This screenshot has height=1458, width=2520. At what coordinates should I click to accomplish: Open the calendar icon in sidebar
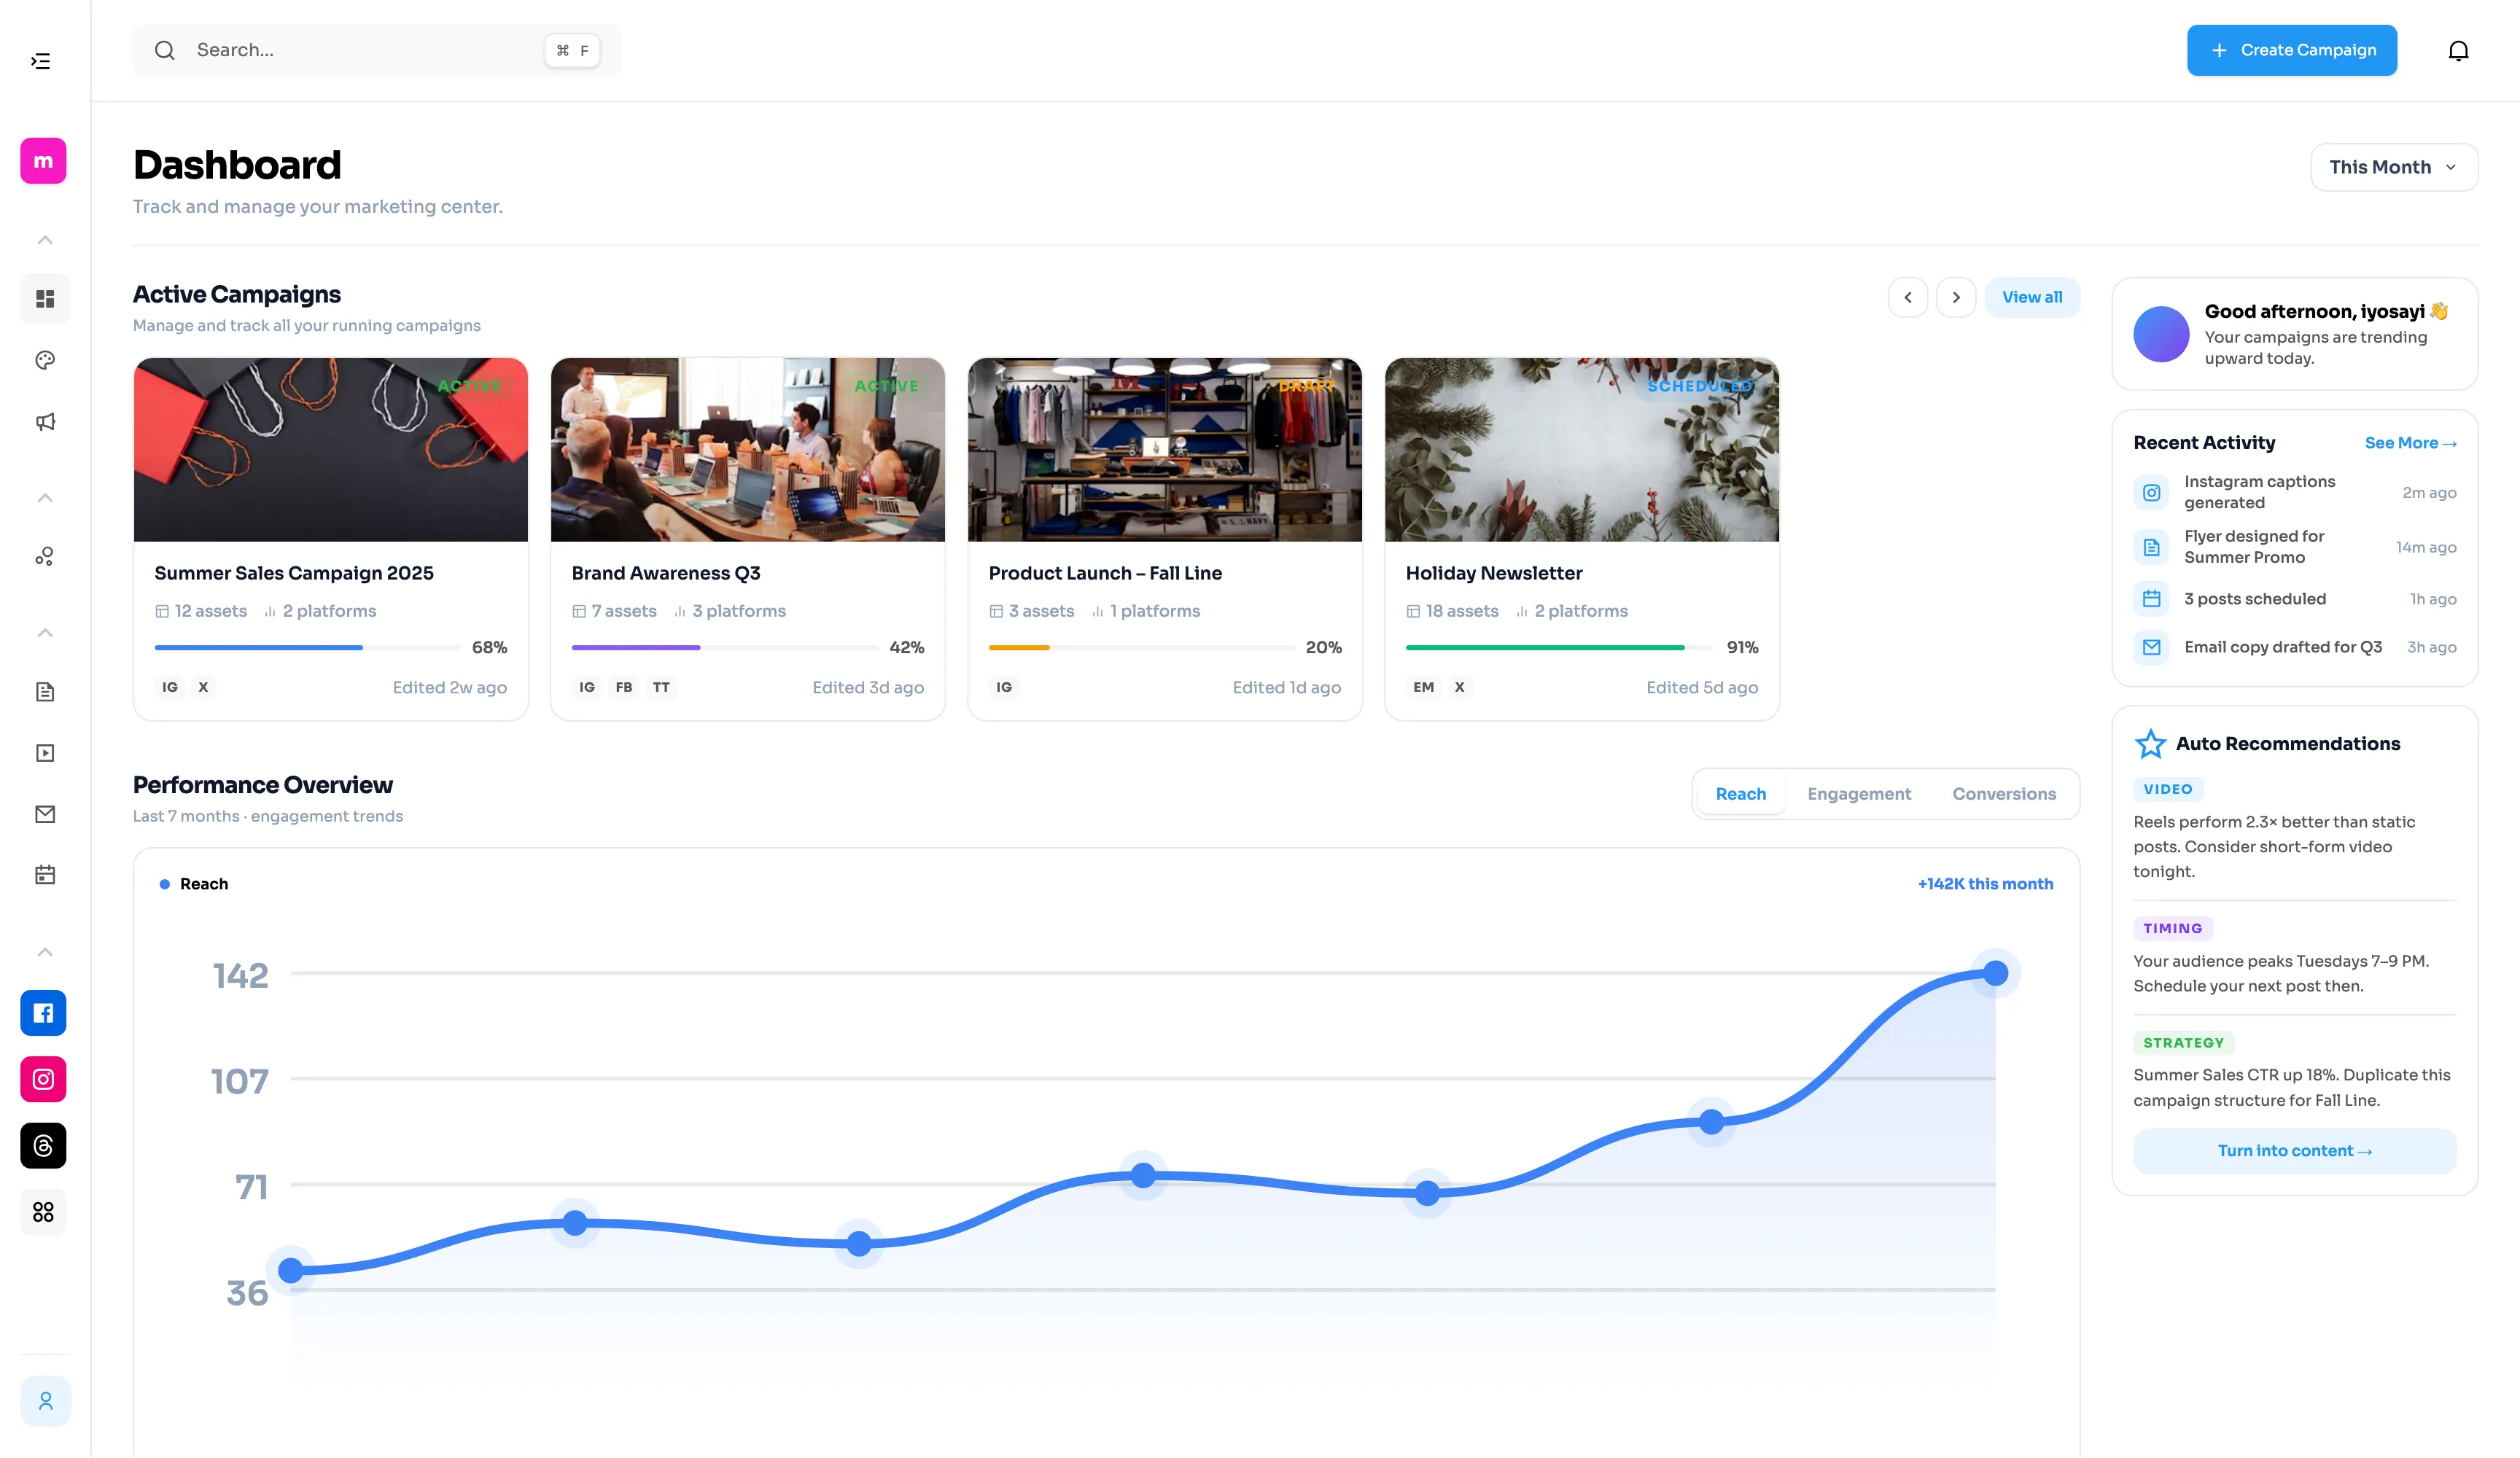coord(45,875)
